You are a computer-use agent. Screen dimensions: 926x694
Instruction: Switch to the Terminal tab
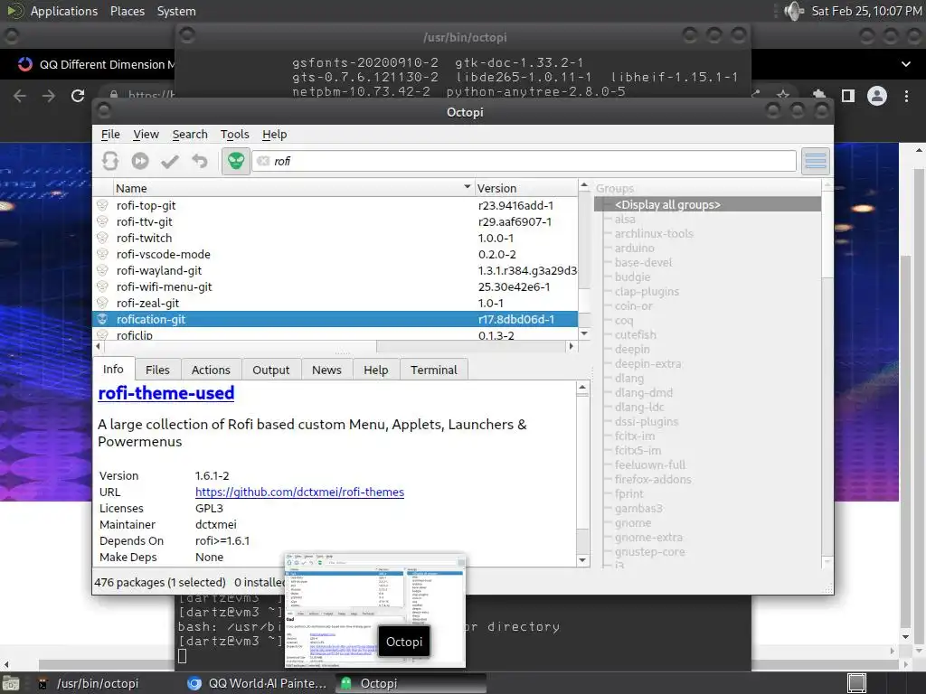[434, 370]
